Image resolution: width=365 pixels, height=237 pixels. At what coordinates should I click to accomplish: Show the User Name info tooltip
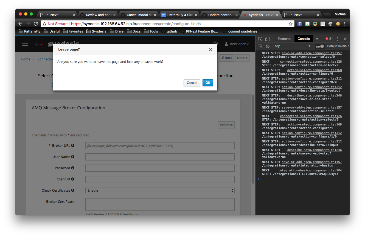coord(73,157)
